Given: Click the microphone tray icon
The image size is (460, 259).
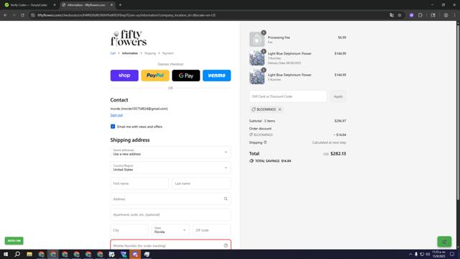Looking at the screenshot, I should pos(416,254).
